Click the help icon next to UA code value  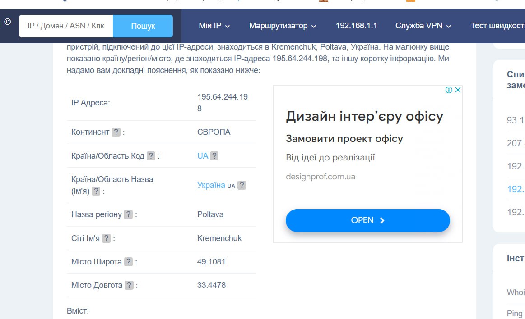[214, 156]
